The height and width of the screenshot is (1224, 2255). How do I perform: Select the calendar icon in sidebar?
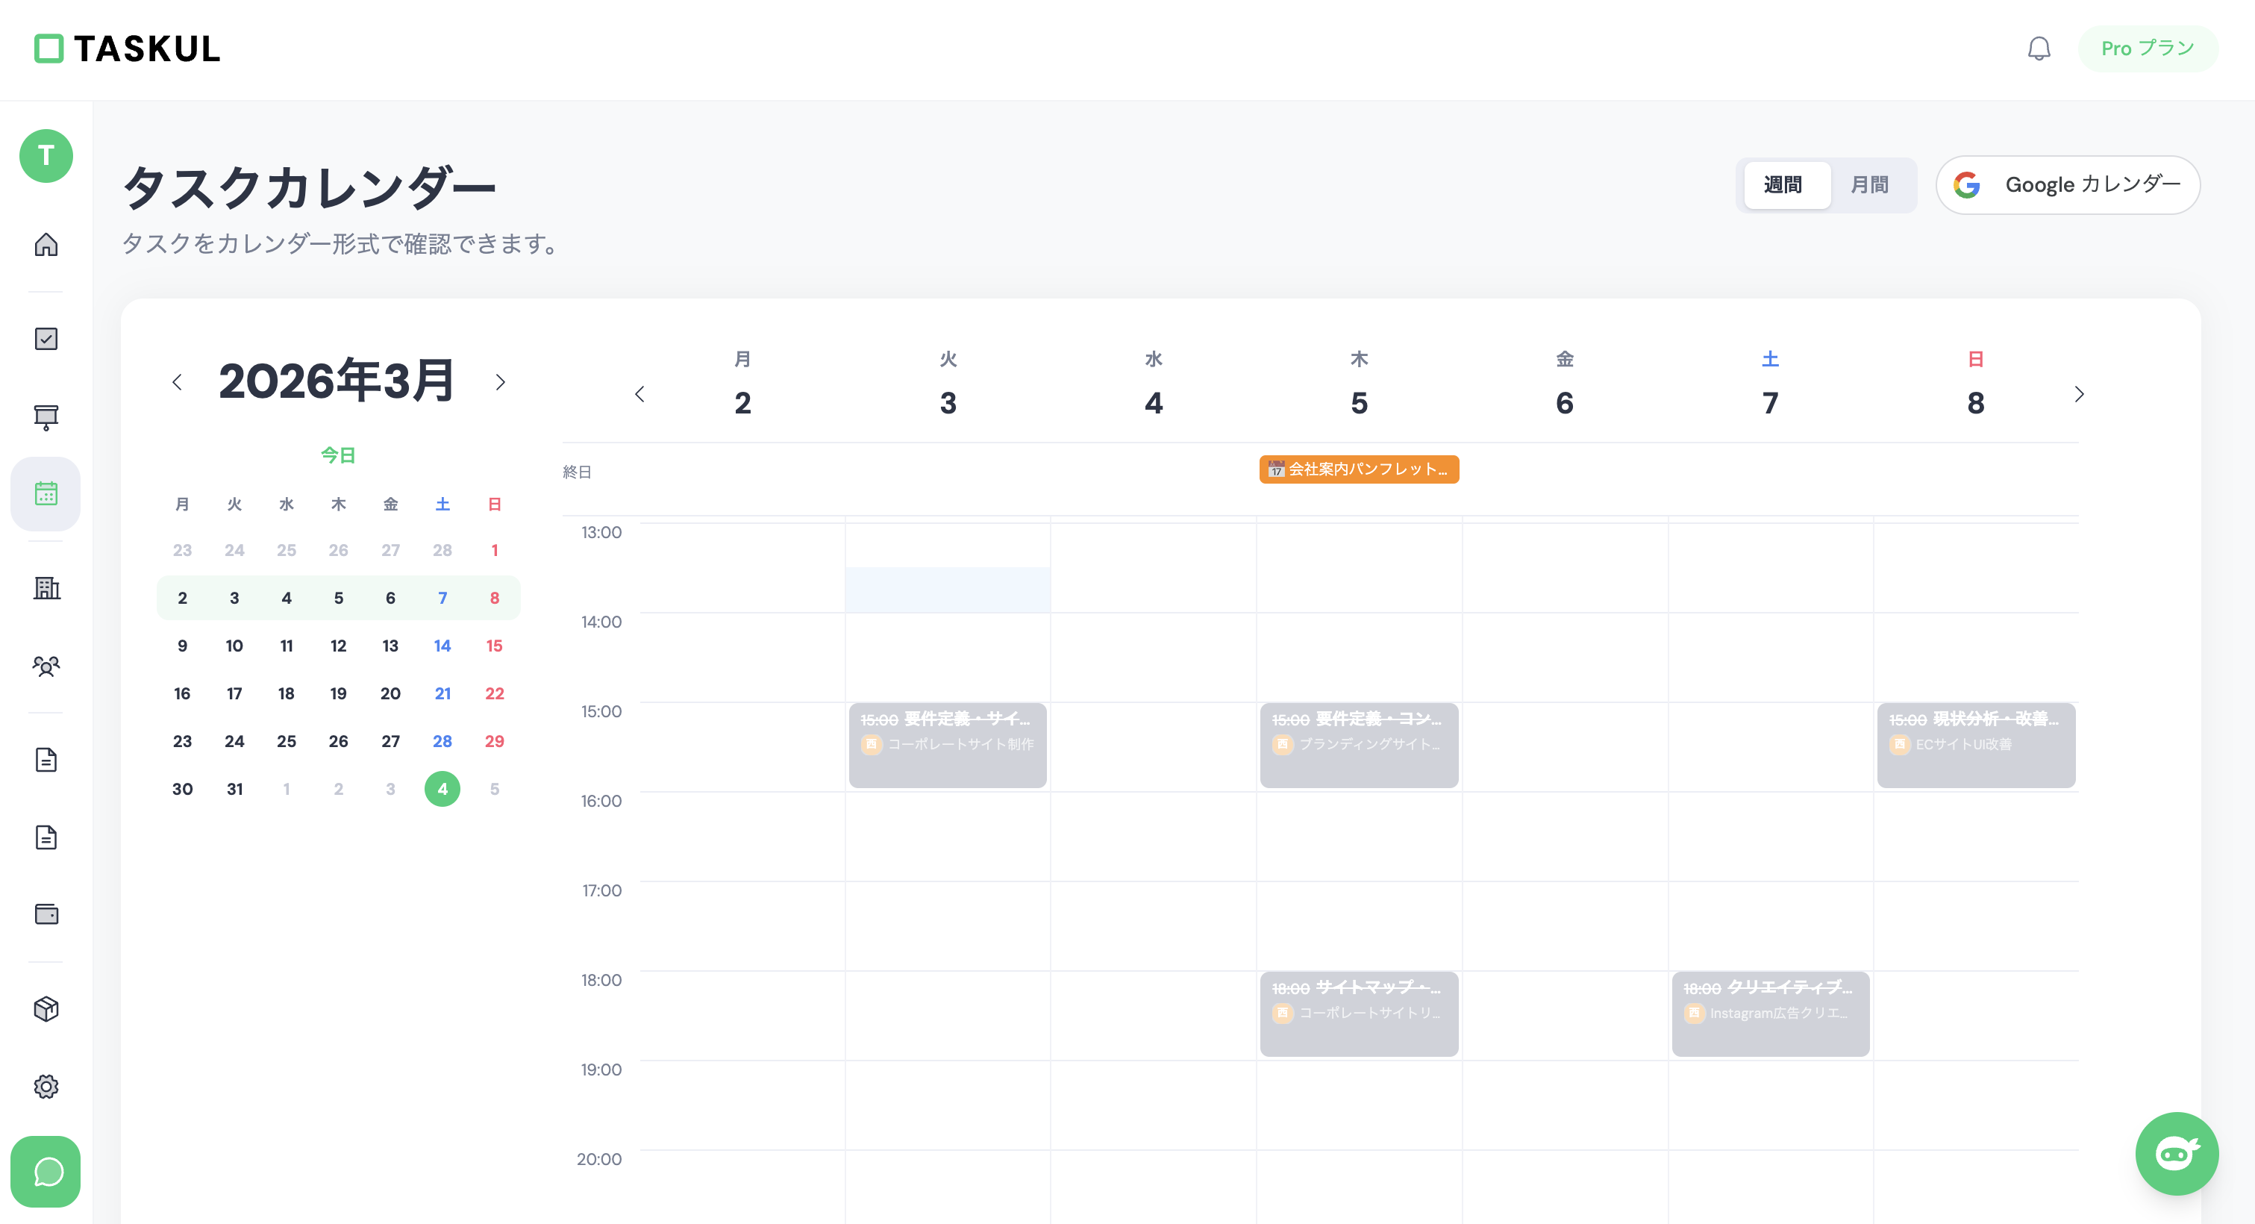pos(46,494)
